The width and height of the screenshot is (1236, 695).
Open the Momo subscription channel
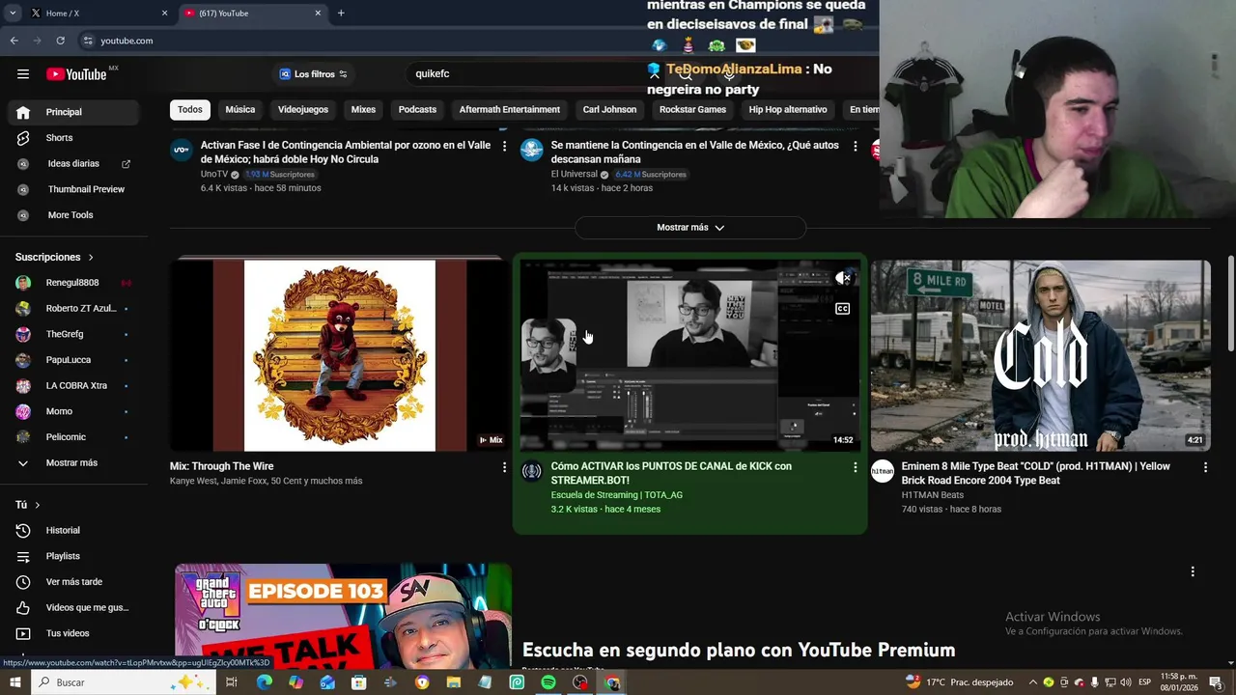click(74, 411)
